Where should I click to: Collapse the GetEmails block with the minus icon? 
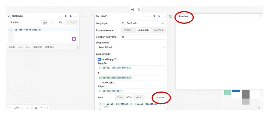(60, 16)
